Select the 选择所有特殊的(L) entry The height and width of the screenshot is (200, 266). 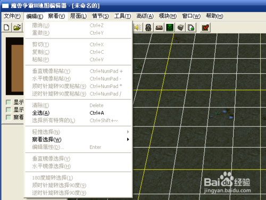coord(78,121)
